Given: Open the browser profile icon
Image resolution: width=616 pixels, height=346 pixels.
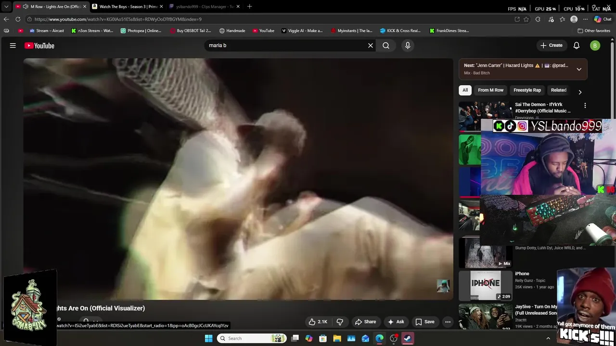Looking at the screenshot, I should point(574,19).
